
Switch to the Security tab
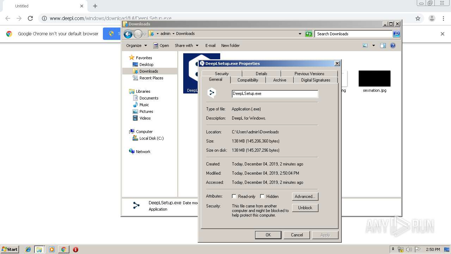point(222,74)
